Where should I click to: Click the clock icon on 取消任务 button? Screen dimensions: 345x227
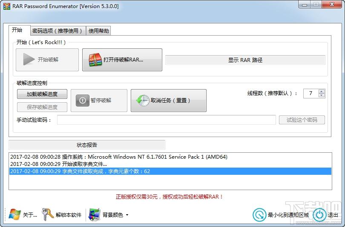[143, 101]
